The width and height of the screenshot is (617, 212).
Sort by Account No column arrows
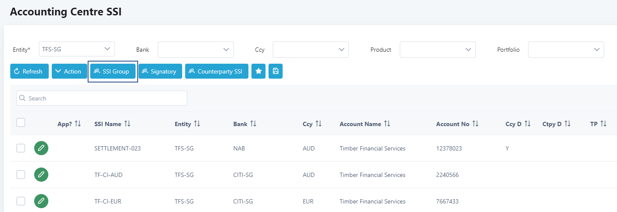pyautogui.click(x=475, y=124)
